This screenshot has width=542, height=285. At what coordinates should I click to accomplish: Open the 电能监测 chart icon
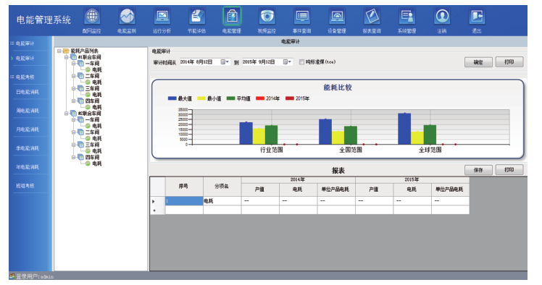127,16
